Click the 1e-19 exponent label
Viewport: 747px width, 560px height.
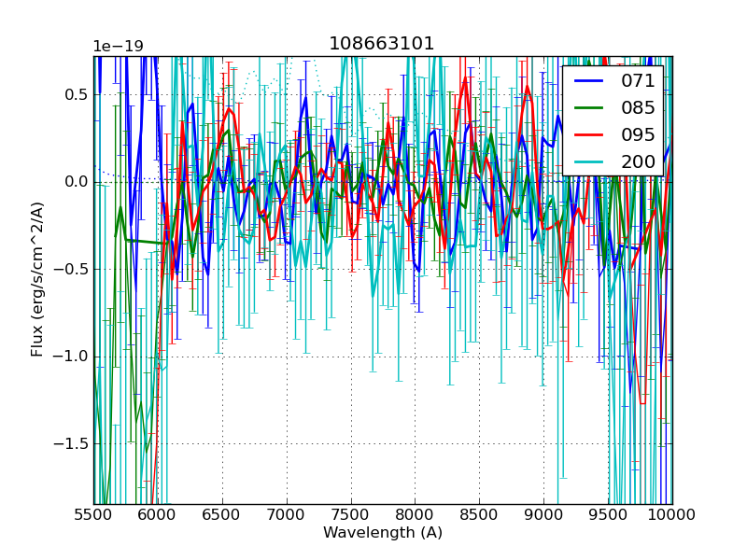tap(118, 47)
